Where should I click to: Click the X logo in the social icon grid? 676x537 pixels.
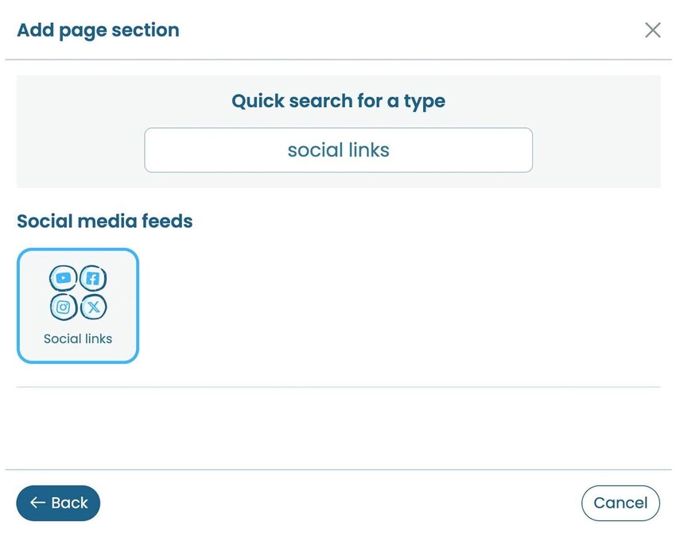(93, 307)
